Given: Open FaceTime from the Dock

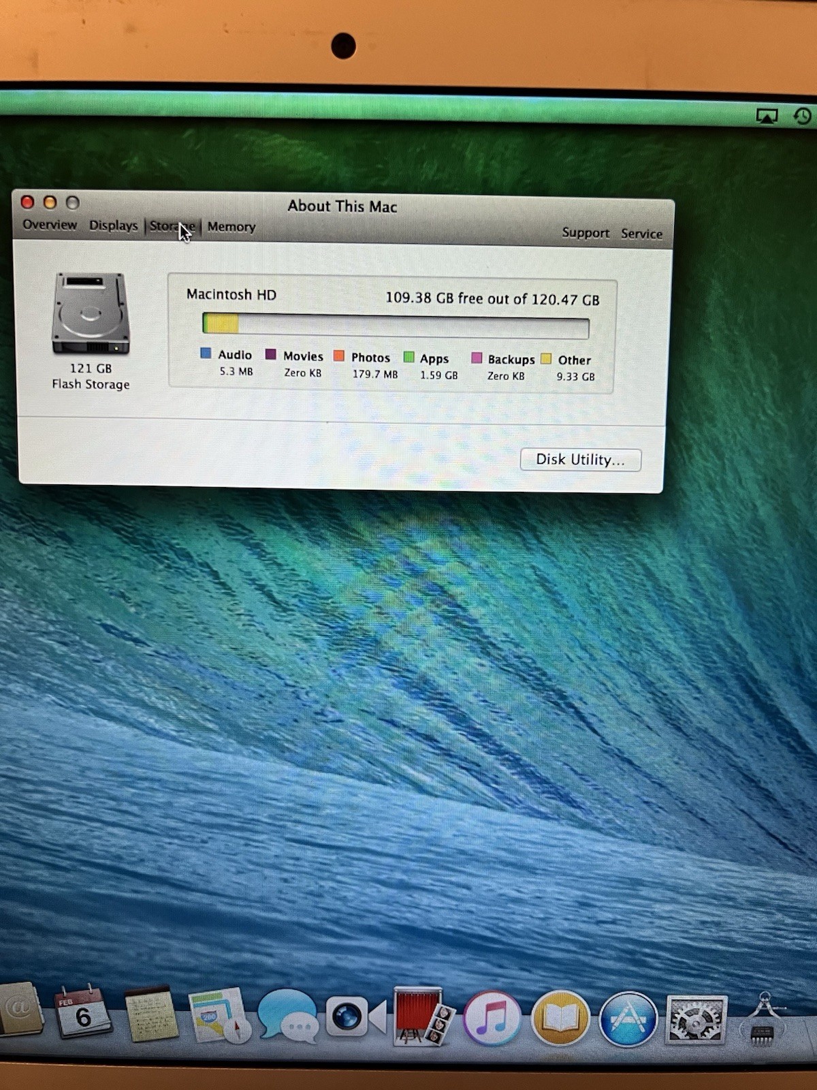Looking at the screenshot, I should point(355,1017).
